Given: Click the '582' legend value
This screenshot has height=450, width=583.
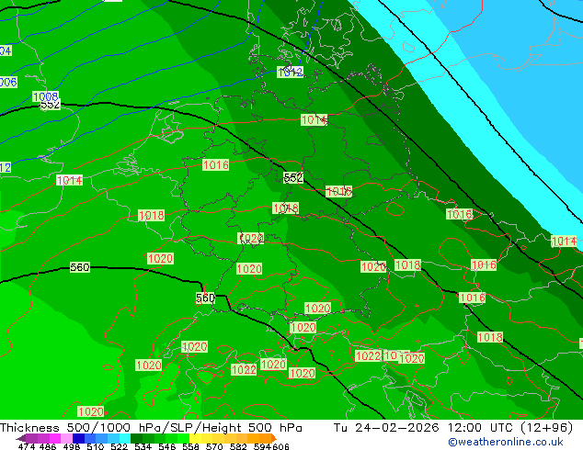Looking at the screenshot, I should point(238,446).
